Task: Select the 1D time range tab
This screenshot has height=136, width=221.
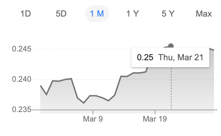Action: click(x=26, y=14)
